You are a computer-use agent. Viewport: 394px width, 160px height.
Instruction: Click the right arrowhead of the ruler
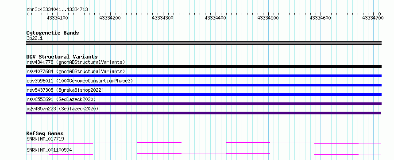(x=380, y=14)
